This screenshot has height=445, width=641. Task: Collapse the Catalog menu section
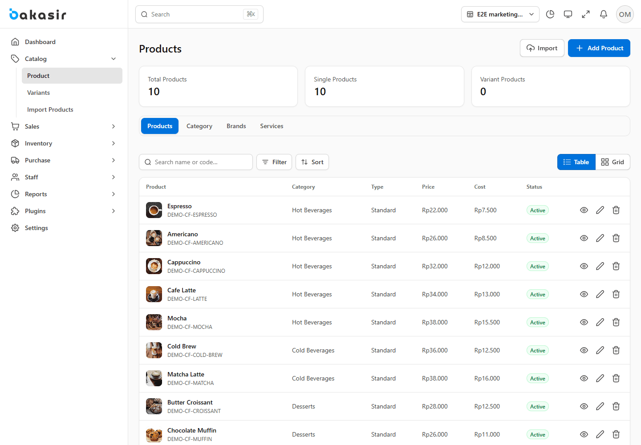[64, 59]
